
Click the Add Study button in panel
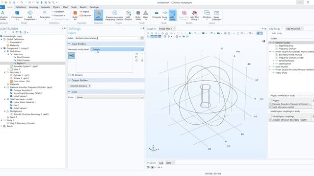tap(277, 33)
